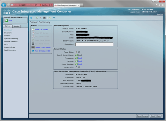This screenshot has width=166, height=121.
Task: Open Fault Summary in the navigation list
Action: [x=10, y=50]
